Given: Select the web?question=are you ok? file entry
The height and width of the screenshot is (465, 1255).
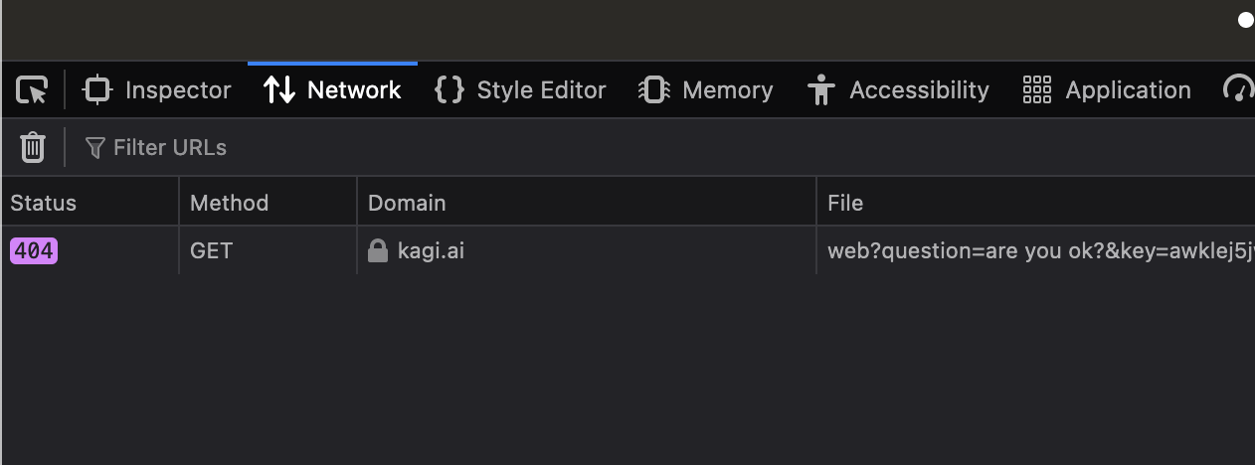Looking at the screenshot, I should click(1035, 251).
